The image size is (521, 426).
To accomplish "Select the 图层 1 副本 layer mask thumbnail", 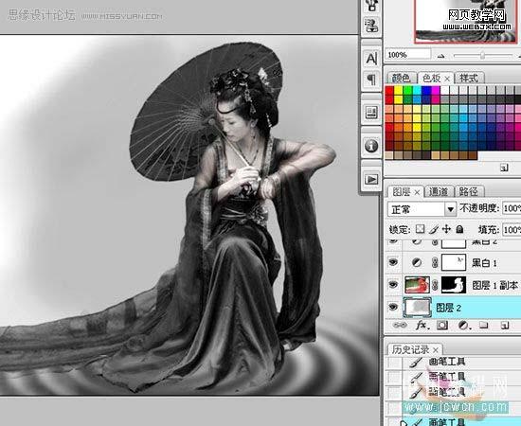I will 454,285.
